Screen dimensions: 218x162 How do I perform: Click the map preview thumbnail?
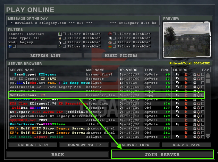[x=187, y=39]
